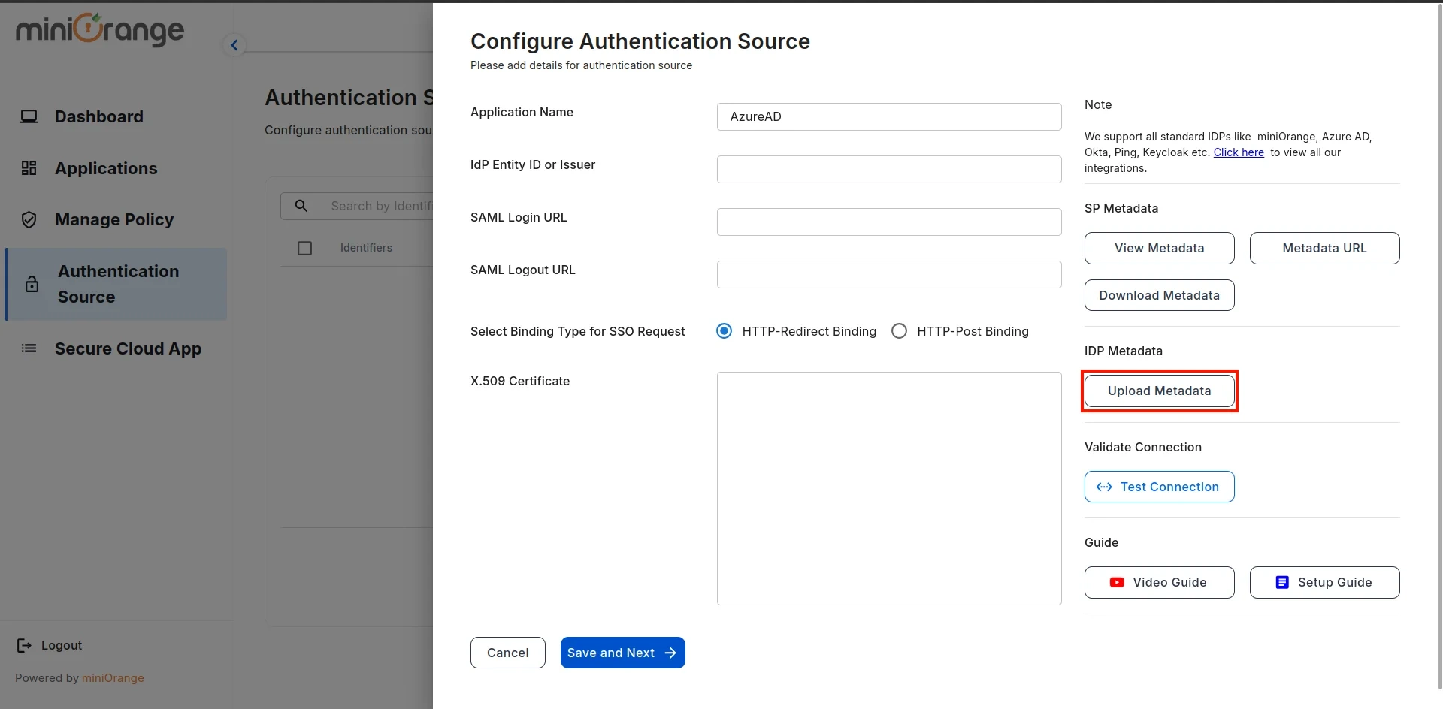Click the code arrows icon on Test Connection

click(x=1105, y=487)
